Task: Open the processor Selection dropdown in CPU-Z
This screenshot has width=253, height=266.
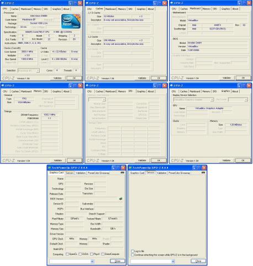Action: click(29, 70)
